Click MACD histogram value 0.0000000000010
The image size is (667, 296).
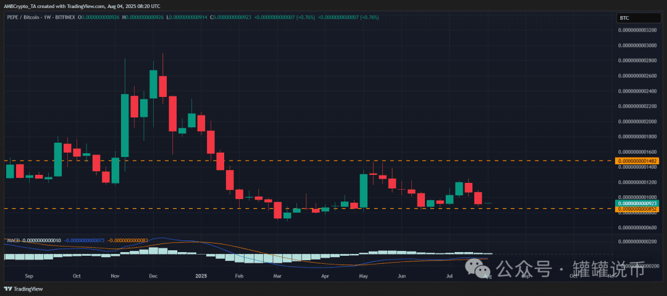coord(41,240)
